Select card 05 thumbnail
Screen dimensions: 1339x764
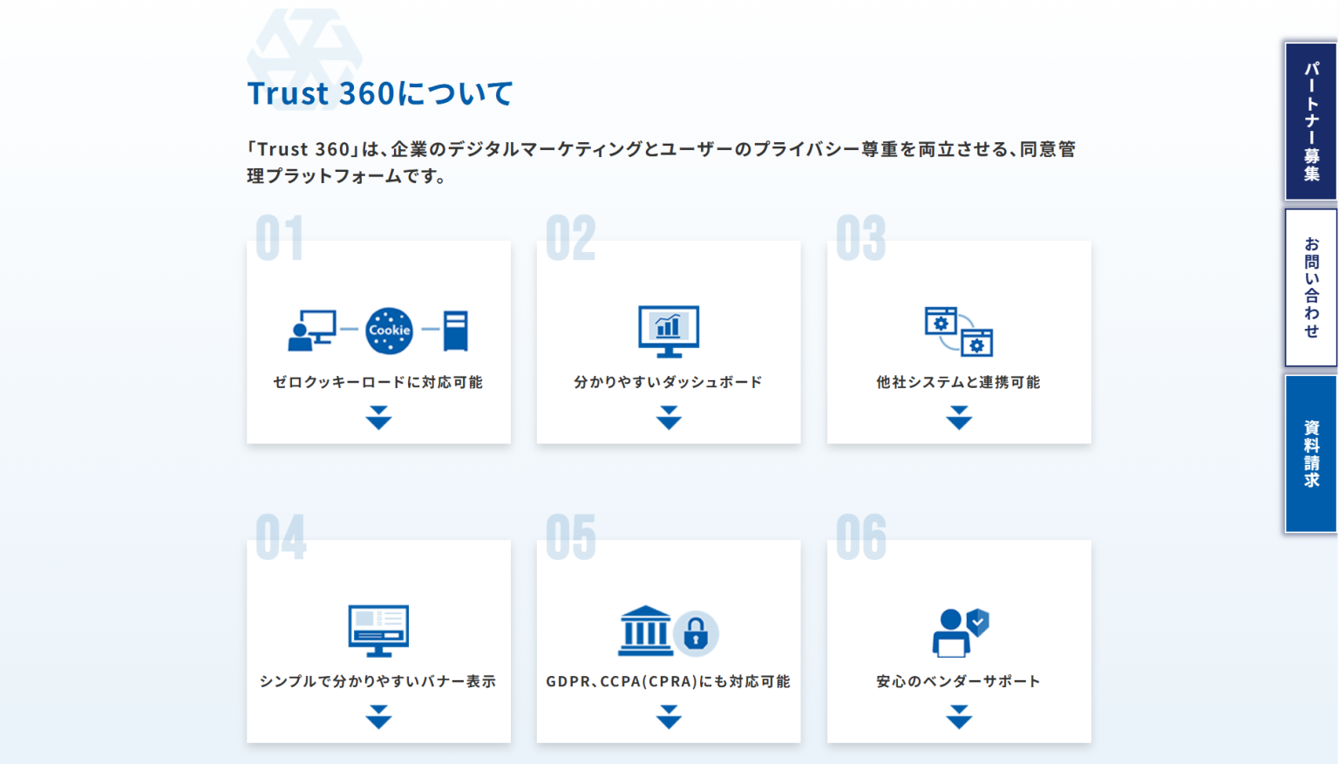click(x=669, y=642)
